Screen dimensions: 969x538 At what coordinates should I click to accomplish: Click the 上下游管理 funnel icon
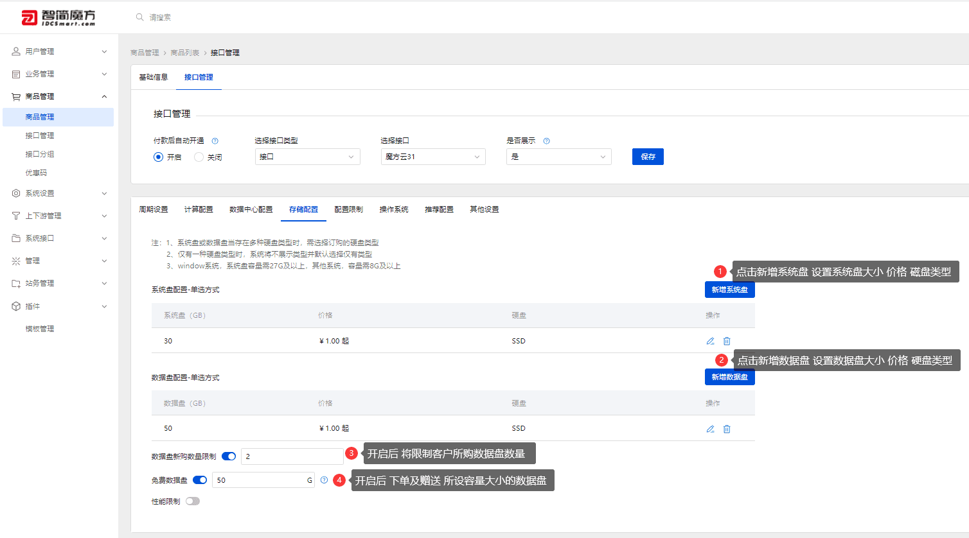click(x=16, y=216)
